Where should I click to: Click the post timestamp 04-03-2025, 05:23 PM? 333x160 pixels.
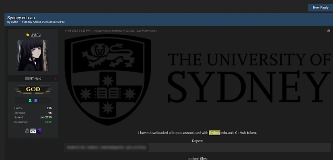point(77,31)
